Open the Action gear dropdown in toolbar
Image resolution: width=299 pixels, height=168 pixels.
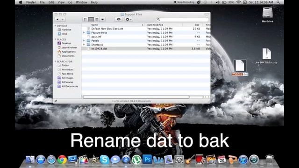(128, 19)
